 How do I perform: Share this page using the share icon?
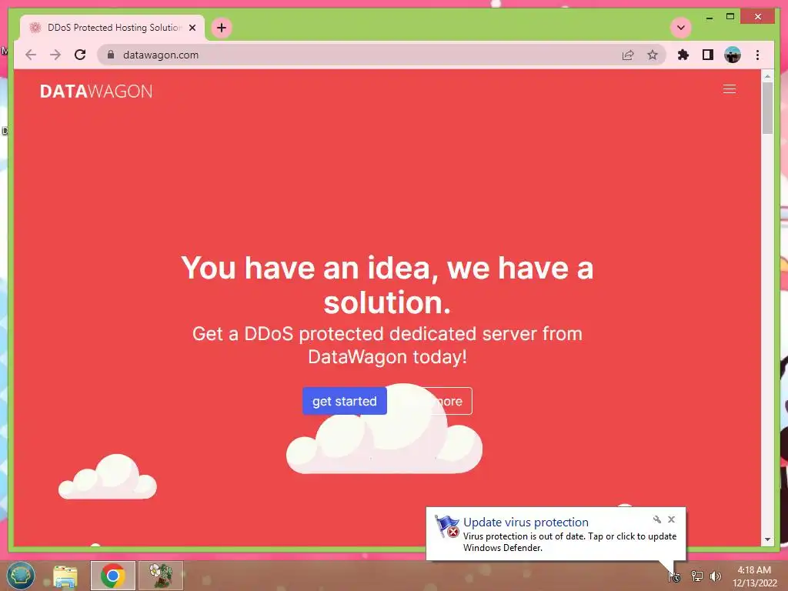628,55
